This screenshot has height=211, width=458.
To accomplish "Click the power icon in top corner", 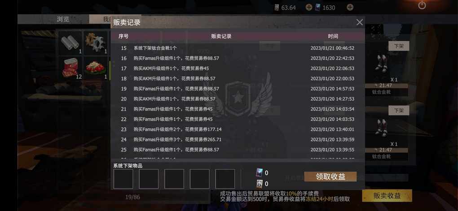I will [422, 5].
